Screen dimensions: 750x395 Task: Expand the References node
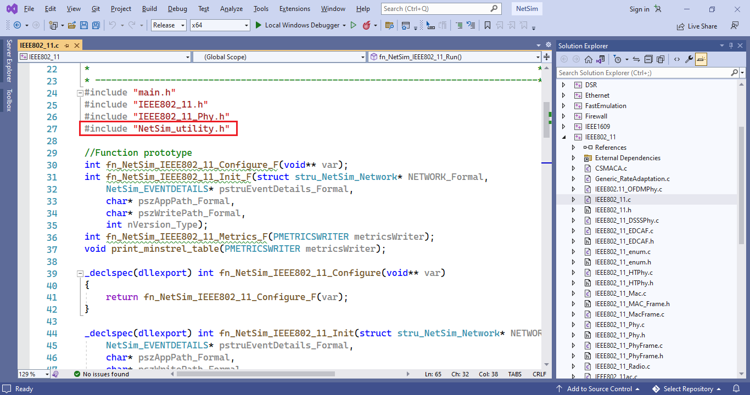pos(573,148)
